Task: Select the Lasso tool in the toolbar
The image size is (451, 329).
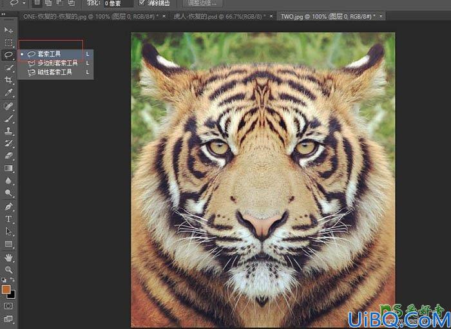Action: point(8,55)
